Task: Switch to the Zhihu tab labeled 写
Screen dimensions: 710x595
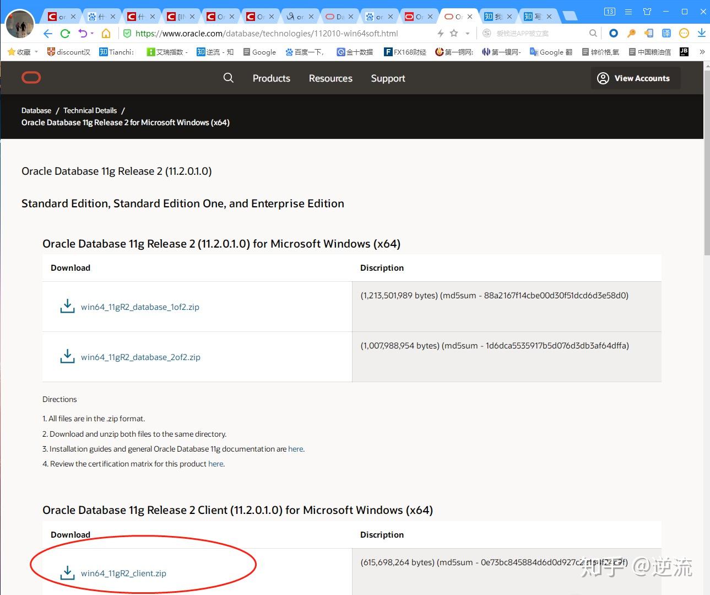Action: coord(538,17)
